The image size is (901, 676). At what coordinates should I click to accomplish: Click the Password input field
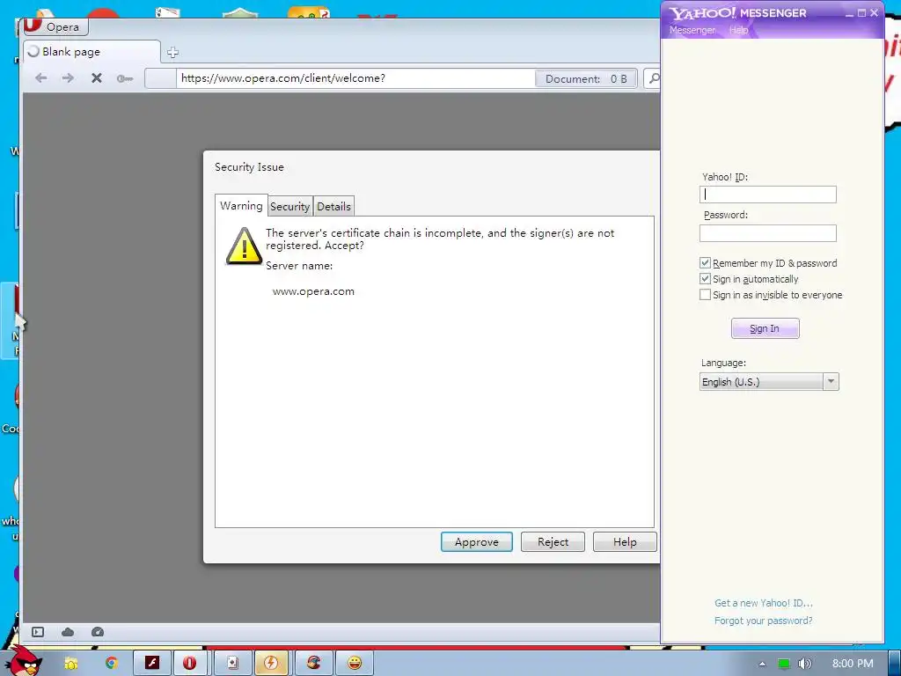tap(767, 232)
